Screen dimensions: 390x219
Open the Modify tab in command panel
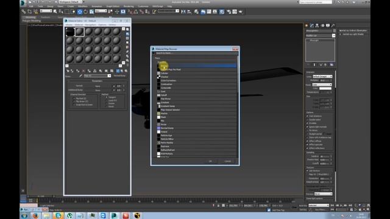(x=311, y=26)
